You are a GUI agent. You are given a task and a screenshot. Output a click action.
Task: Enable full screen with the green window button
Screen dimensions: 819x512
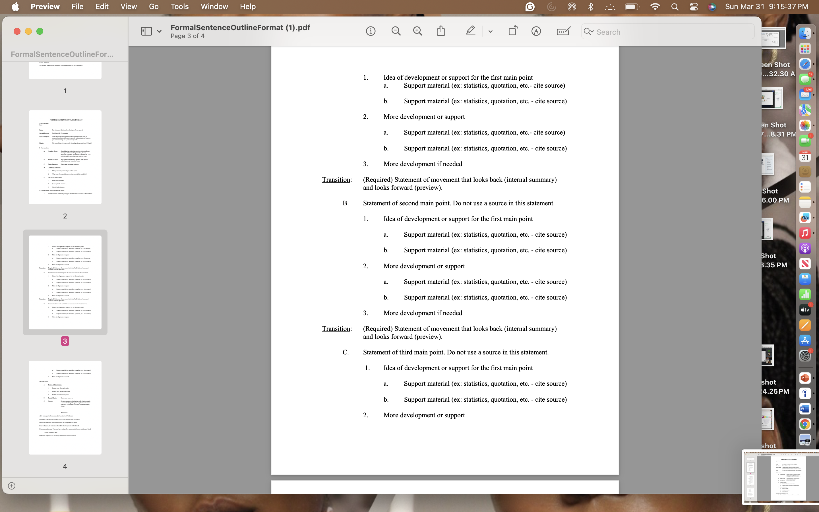(x=40, y=31)
